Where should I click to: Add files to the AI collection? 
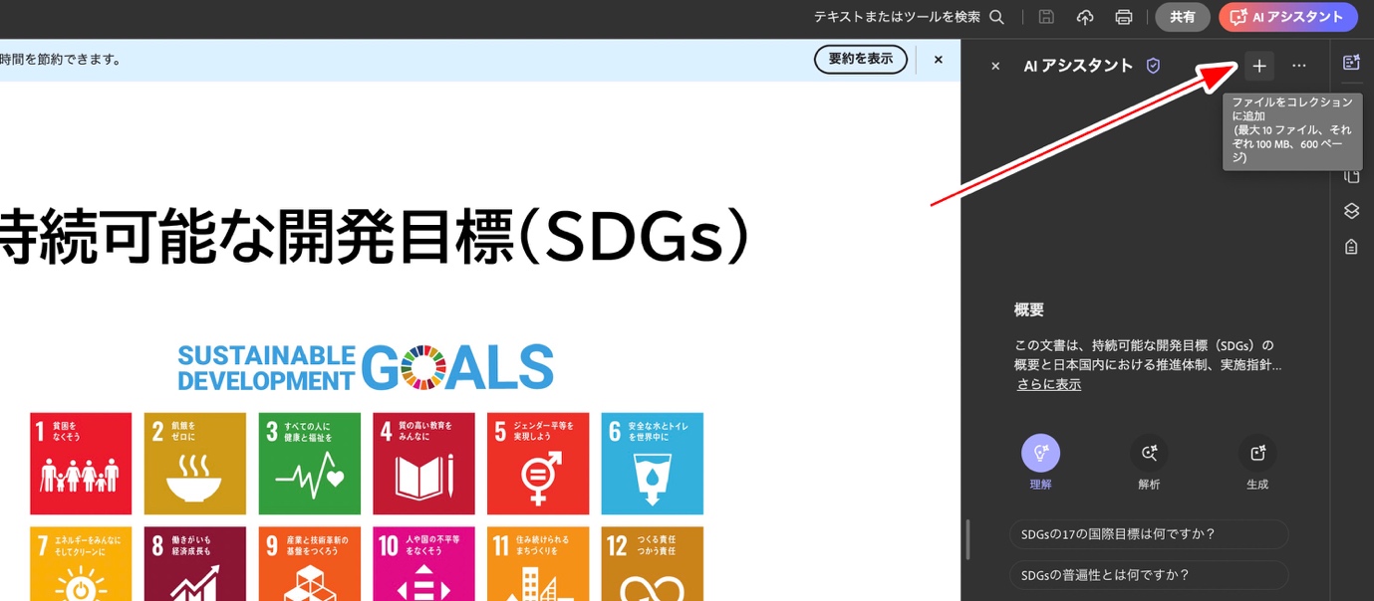(x=1258, y=65)
